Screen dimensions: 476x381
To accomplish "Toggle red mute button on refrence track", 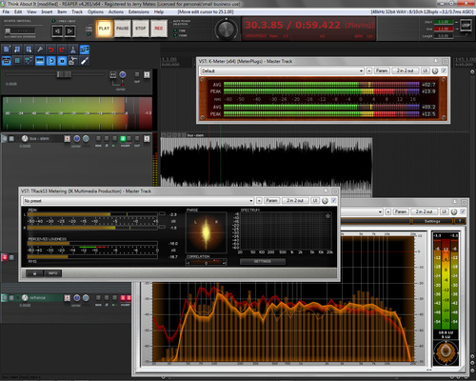I will (123, 297).
